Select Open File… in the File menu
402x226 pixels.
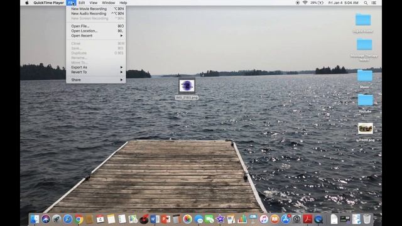96,26
